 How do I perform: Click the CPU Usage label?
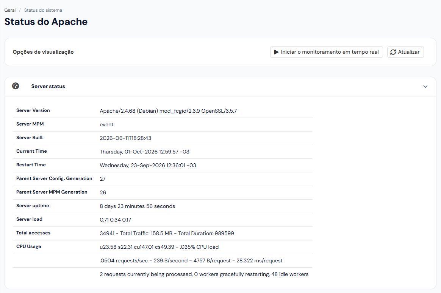(x=29, y=246)
